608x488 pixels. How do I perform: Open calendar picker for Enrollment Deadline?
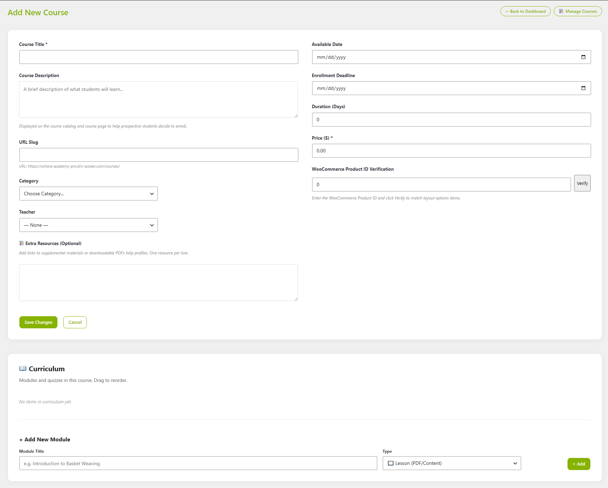583,88
